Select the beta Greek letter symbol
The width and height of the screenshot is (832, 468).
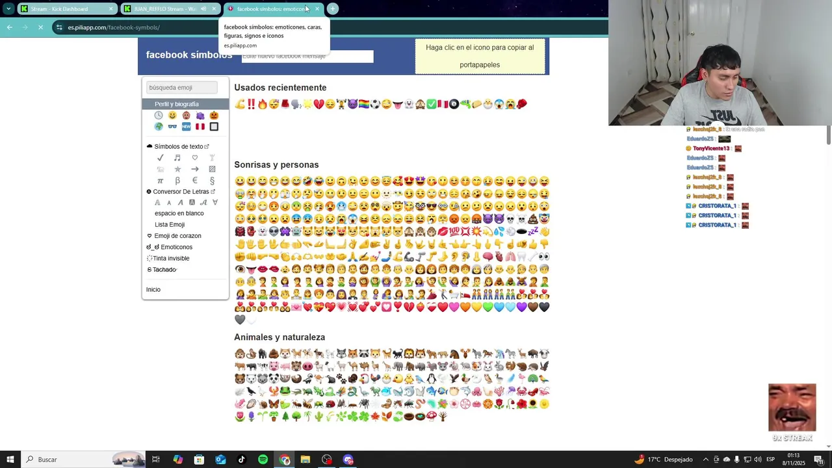pos(177,181)
